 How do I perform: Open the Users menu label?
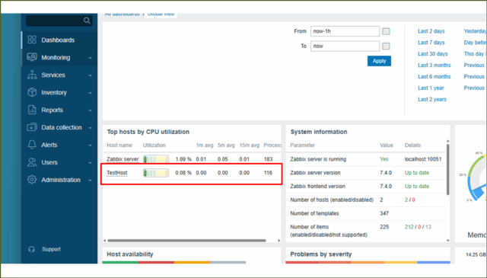click(x=49, y=162)
